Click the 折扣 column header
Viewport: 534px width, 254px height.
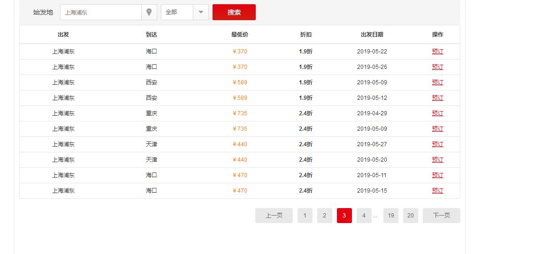(306, 35)
